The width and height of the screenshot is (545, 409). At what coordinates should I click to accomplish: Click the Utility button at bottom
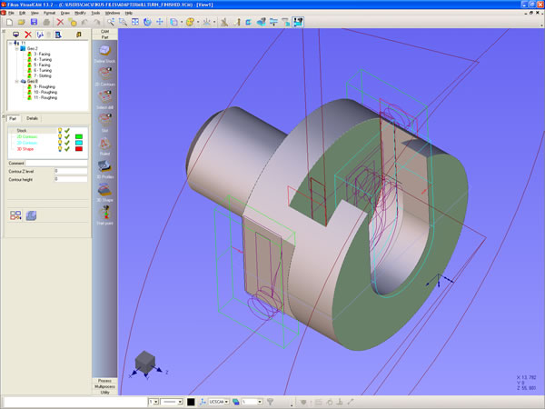[104, 393]
